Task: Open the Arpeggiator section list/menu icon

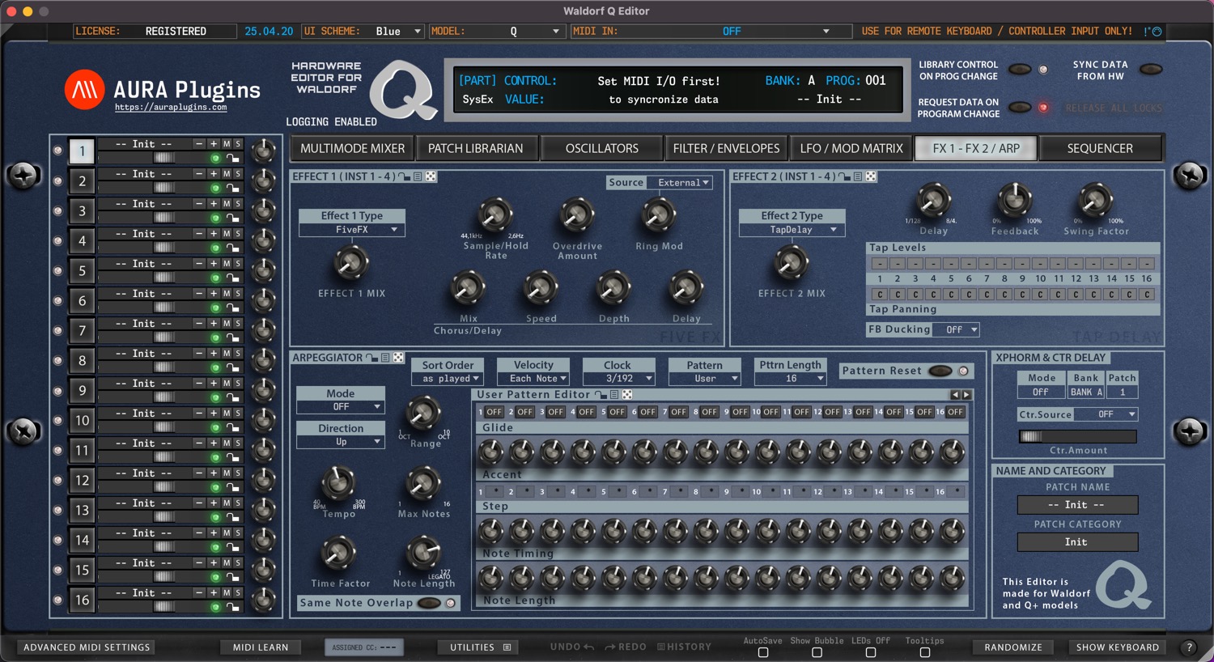Action: point(385,358)
